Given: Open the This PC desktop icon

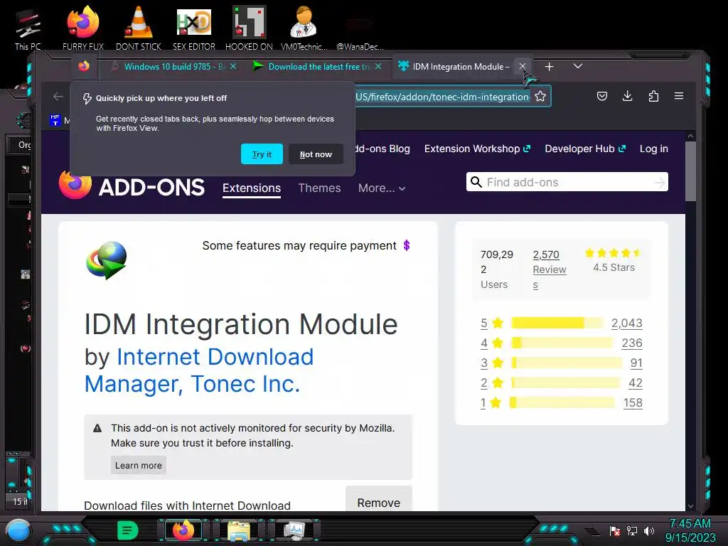Looking at the screenshot, I should 28,29.
